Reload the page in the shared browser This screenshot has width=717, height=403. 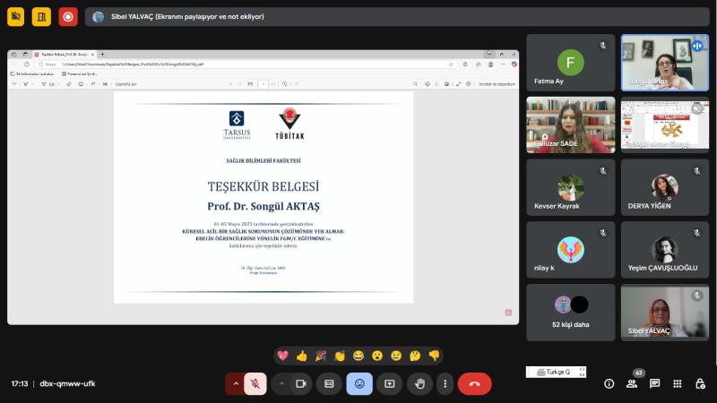point(27,64)
